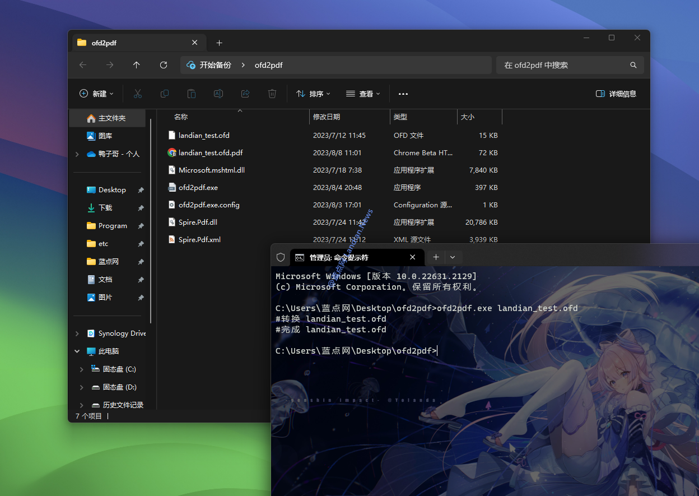Screen dimensions: 699x496
Task: Collapse the 此电脑 tree node
Action: (x=77, y=351)
